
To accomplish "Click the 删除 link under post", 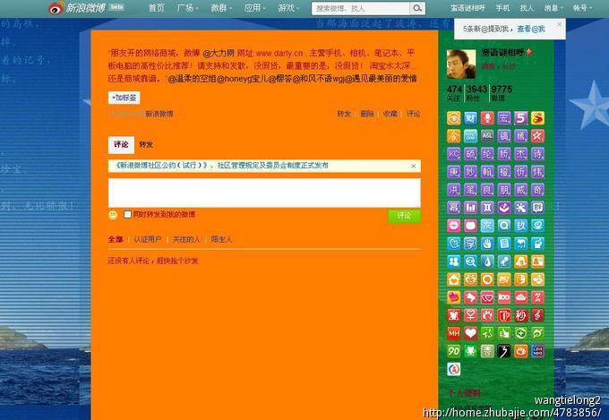I will tap(367, 114).
